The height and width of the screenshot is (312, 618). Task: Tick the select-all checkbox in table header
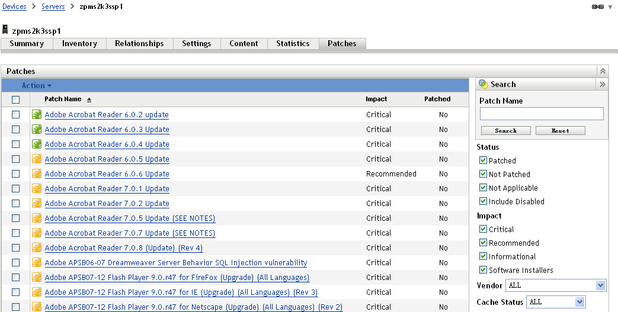(16, 99)
